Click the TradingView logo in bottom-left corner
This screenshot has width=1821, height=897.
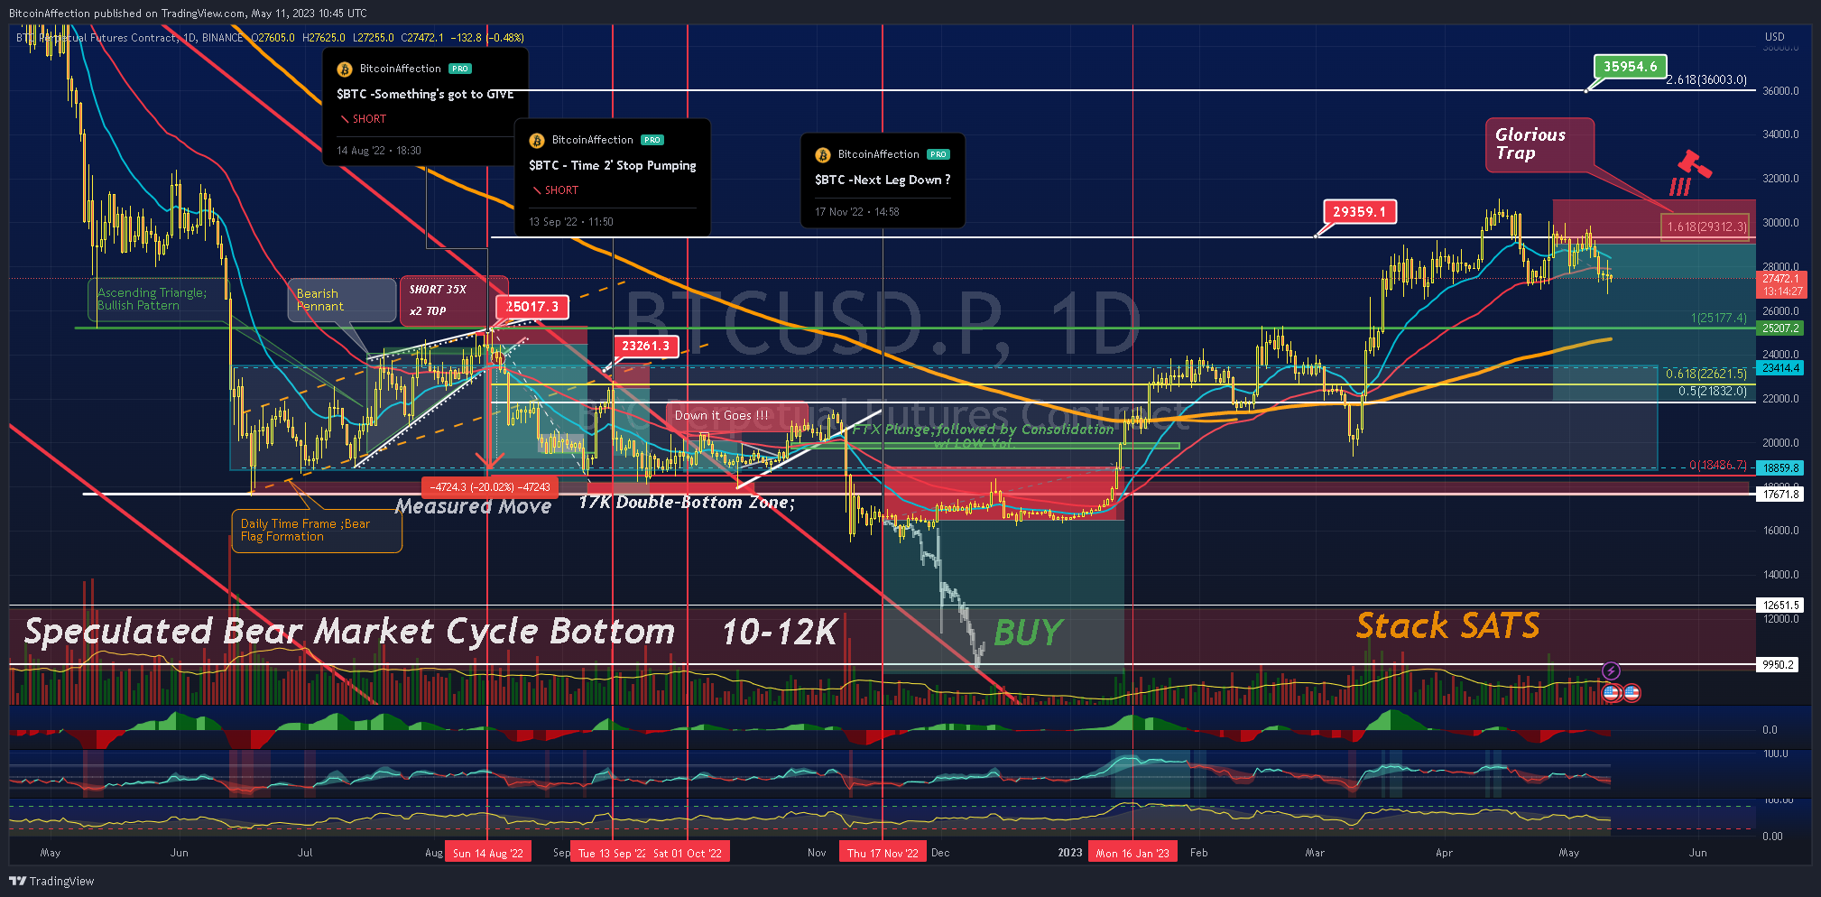coord(51,881)
